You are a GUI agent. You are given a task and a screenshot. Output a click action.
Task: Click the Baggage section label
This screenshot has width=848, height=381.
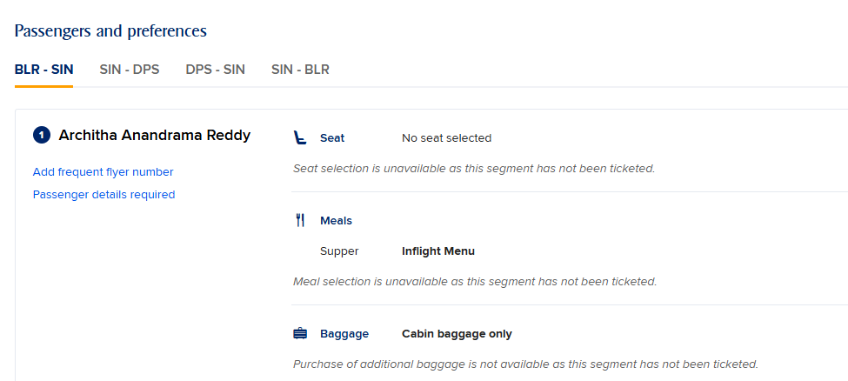coord(344,334)
